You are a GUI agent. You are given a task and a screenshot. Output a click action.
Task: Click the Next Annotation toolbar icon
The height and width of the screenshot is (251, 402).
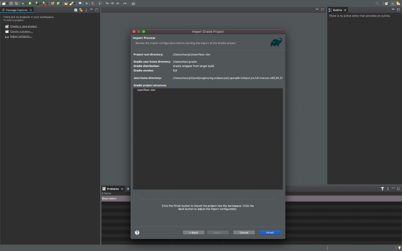pos(93,3)
